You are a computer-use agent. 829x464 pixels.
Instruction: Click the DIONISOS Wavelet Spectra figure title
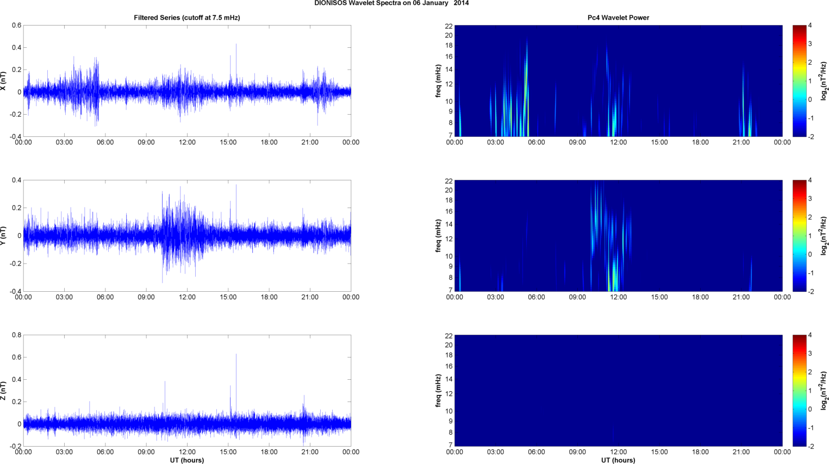391,3
